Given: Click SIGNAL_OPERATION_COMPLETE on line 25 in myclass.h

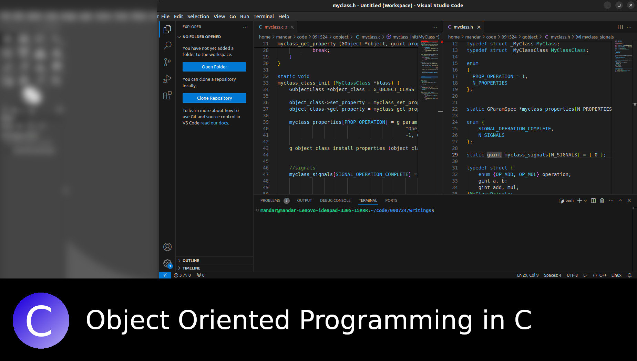Looking at the screenshot, I should pyautogui.click(x=514, y=129).
